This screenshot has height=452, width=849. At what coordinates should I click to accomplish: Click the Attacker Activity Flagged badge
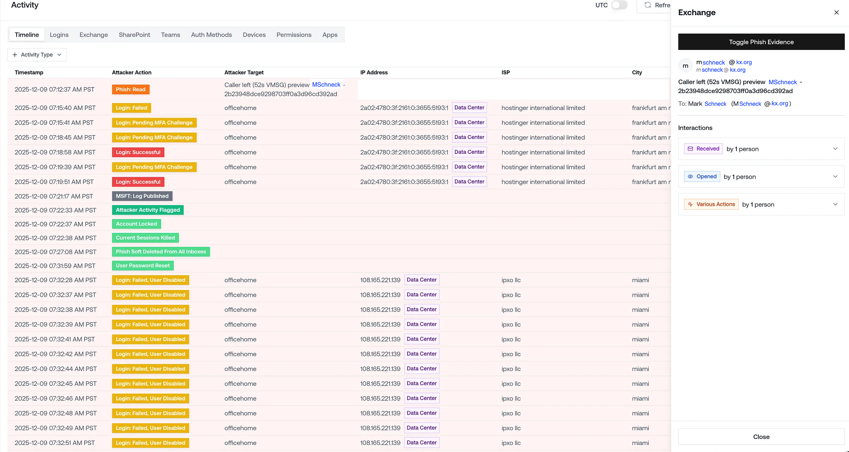click(148, 210)
